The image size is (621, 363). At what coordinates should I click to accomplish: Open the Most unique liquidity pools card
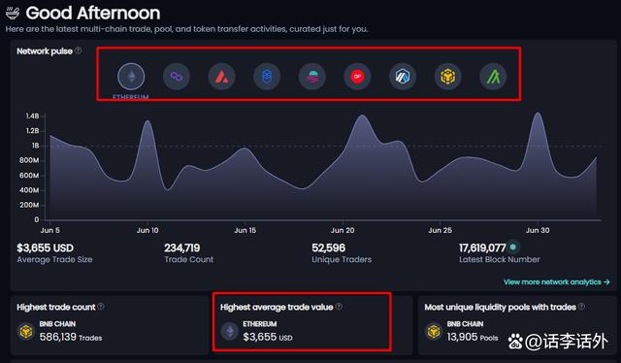coord(517,324)
